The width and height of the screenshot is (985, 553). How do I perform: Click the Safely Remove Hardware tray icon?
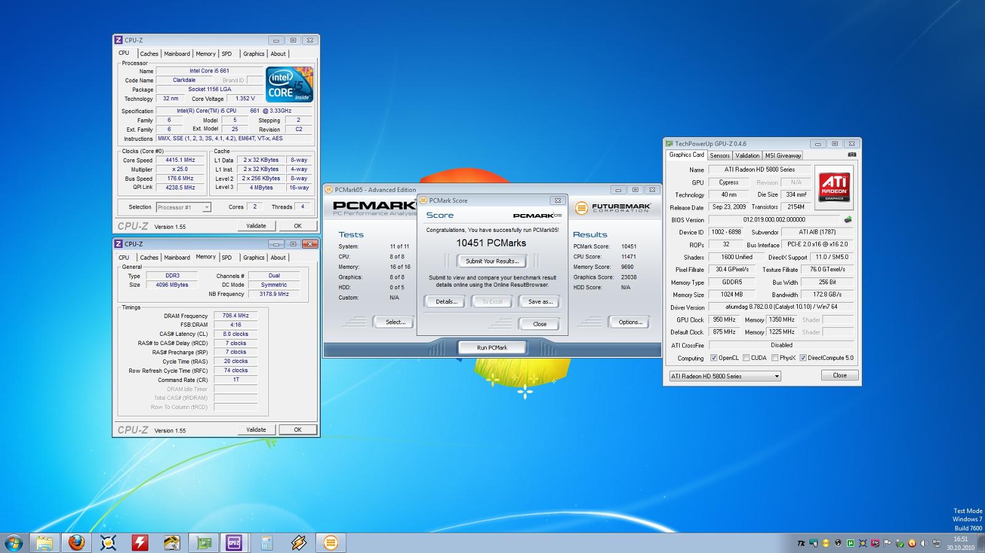click(x=900, y=543)
